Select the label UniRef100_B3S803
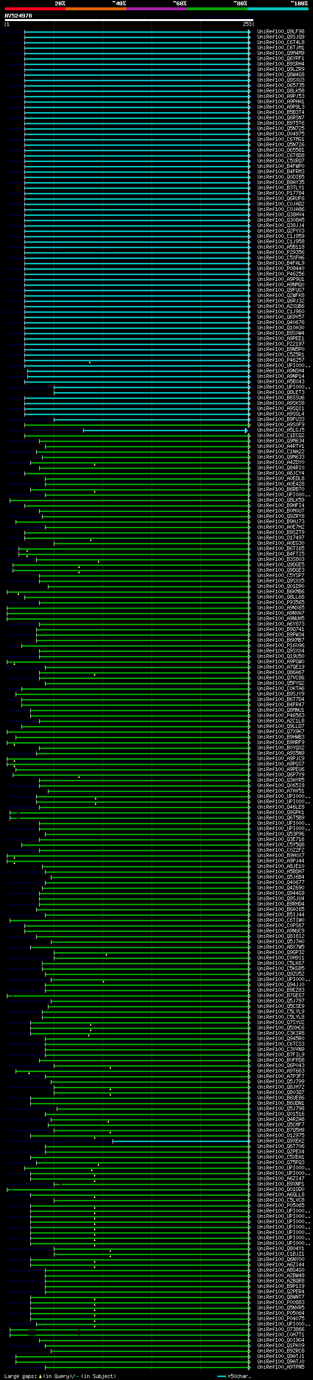Viewport: 313px width, 1380px height. click(281, 559)
